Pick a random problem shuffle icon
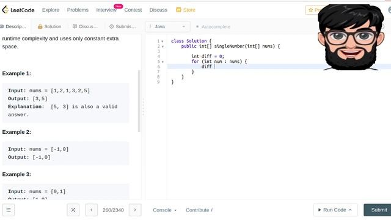 [73, 210]
